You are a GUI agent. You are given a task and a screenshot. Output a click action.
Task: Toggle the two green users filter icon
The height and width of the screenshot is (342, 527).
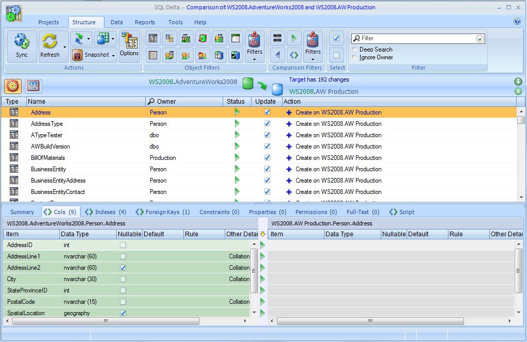point(186,55)
